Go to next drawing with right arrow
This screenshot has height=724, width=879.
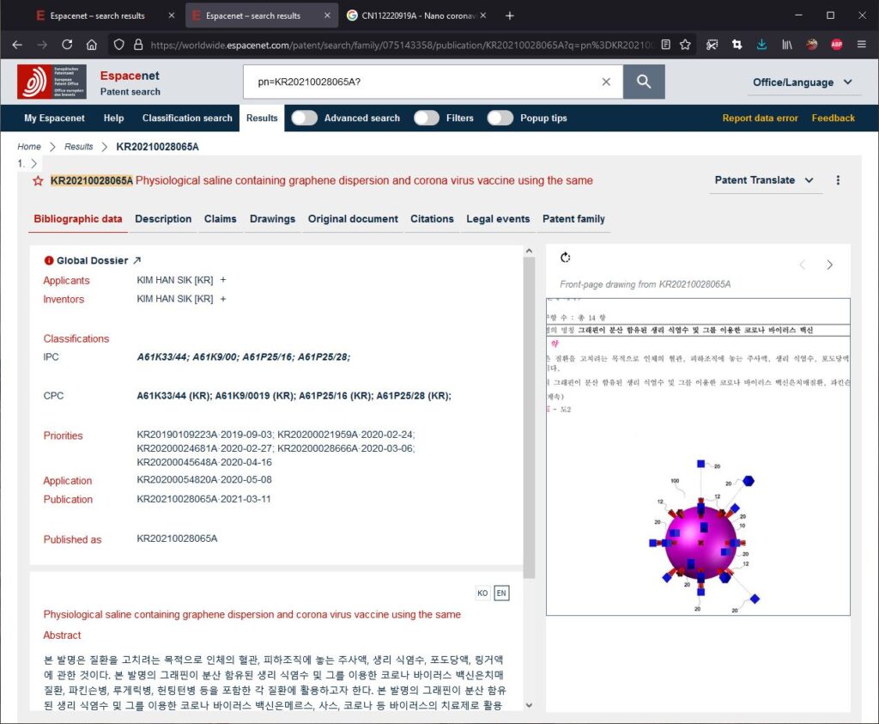(x=829, y=265)
